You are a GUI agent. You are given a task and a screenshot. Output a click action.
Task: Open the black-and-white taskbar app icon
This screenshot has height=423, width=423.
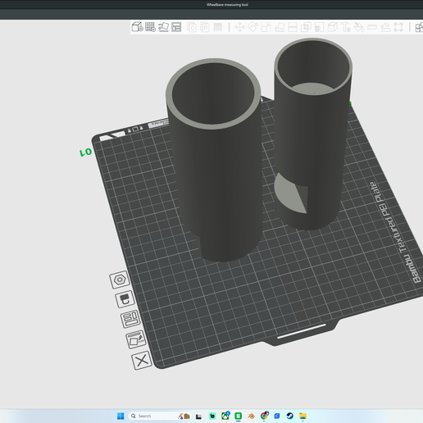point(198,416)
